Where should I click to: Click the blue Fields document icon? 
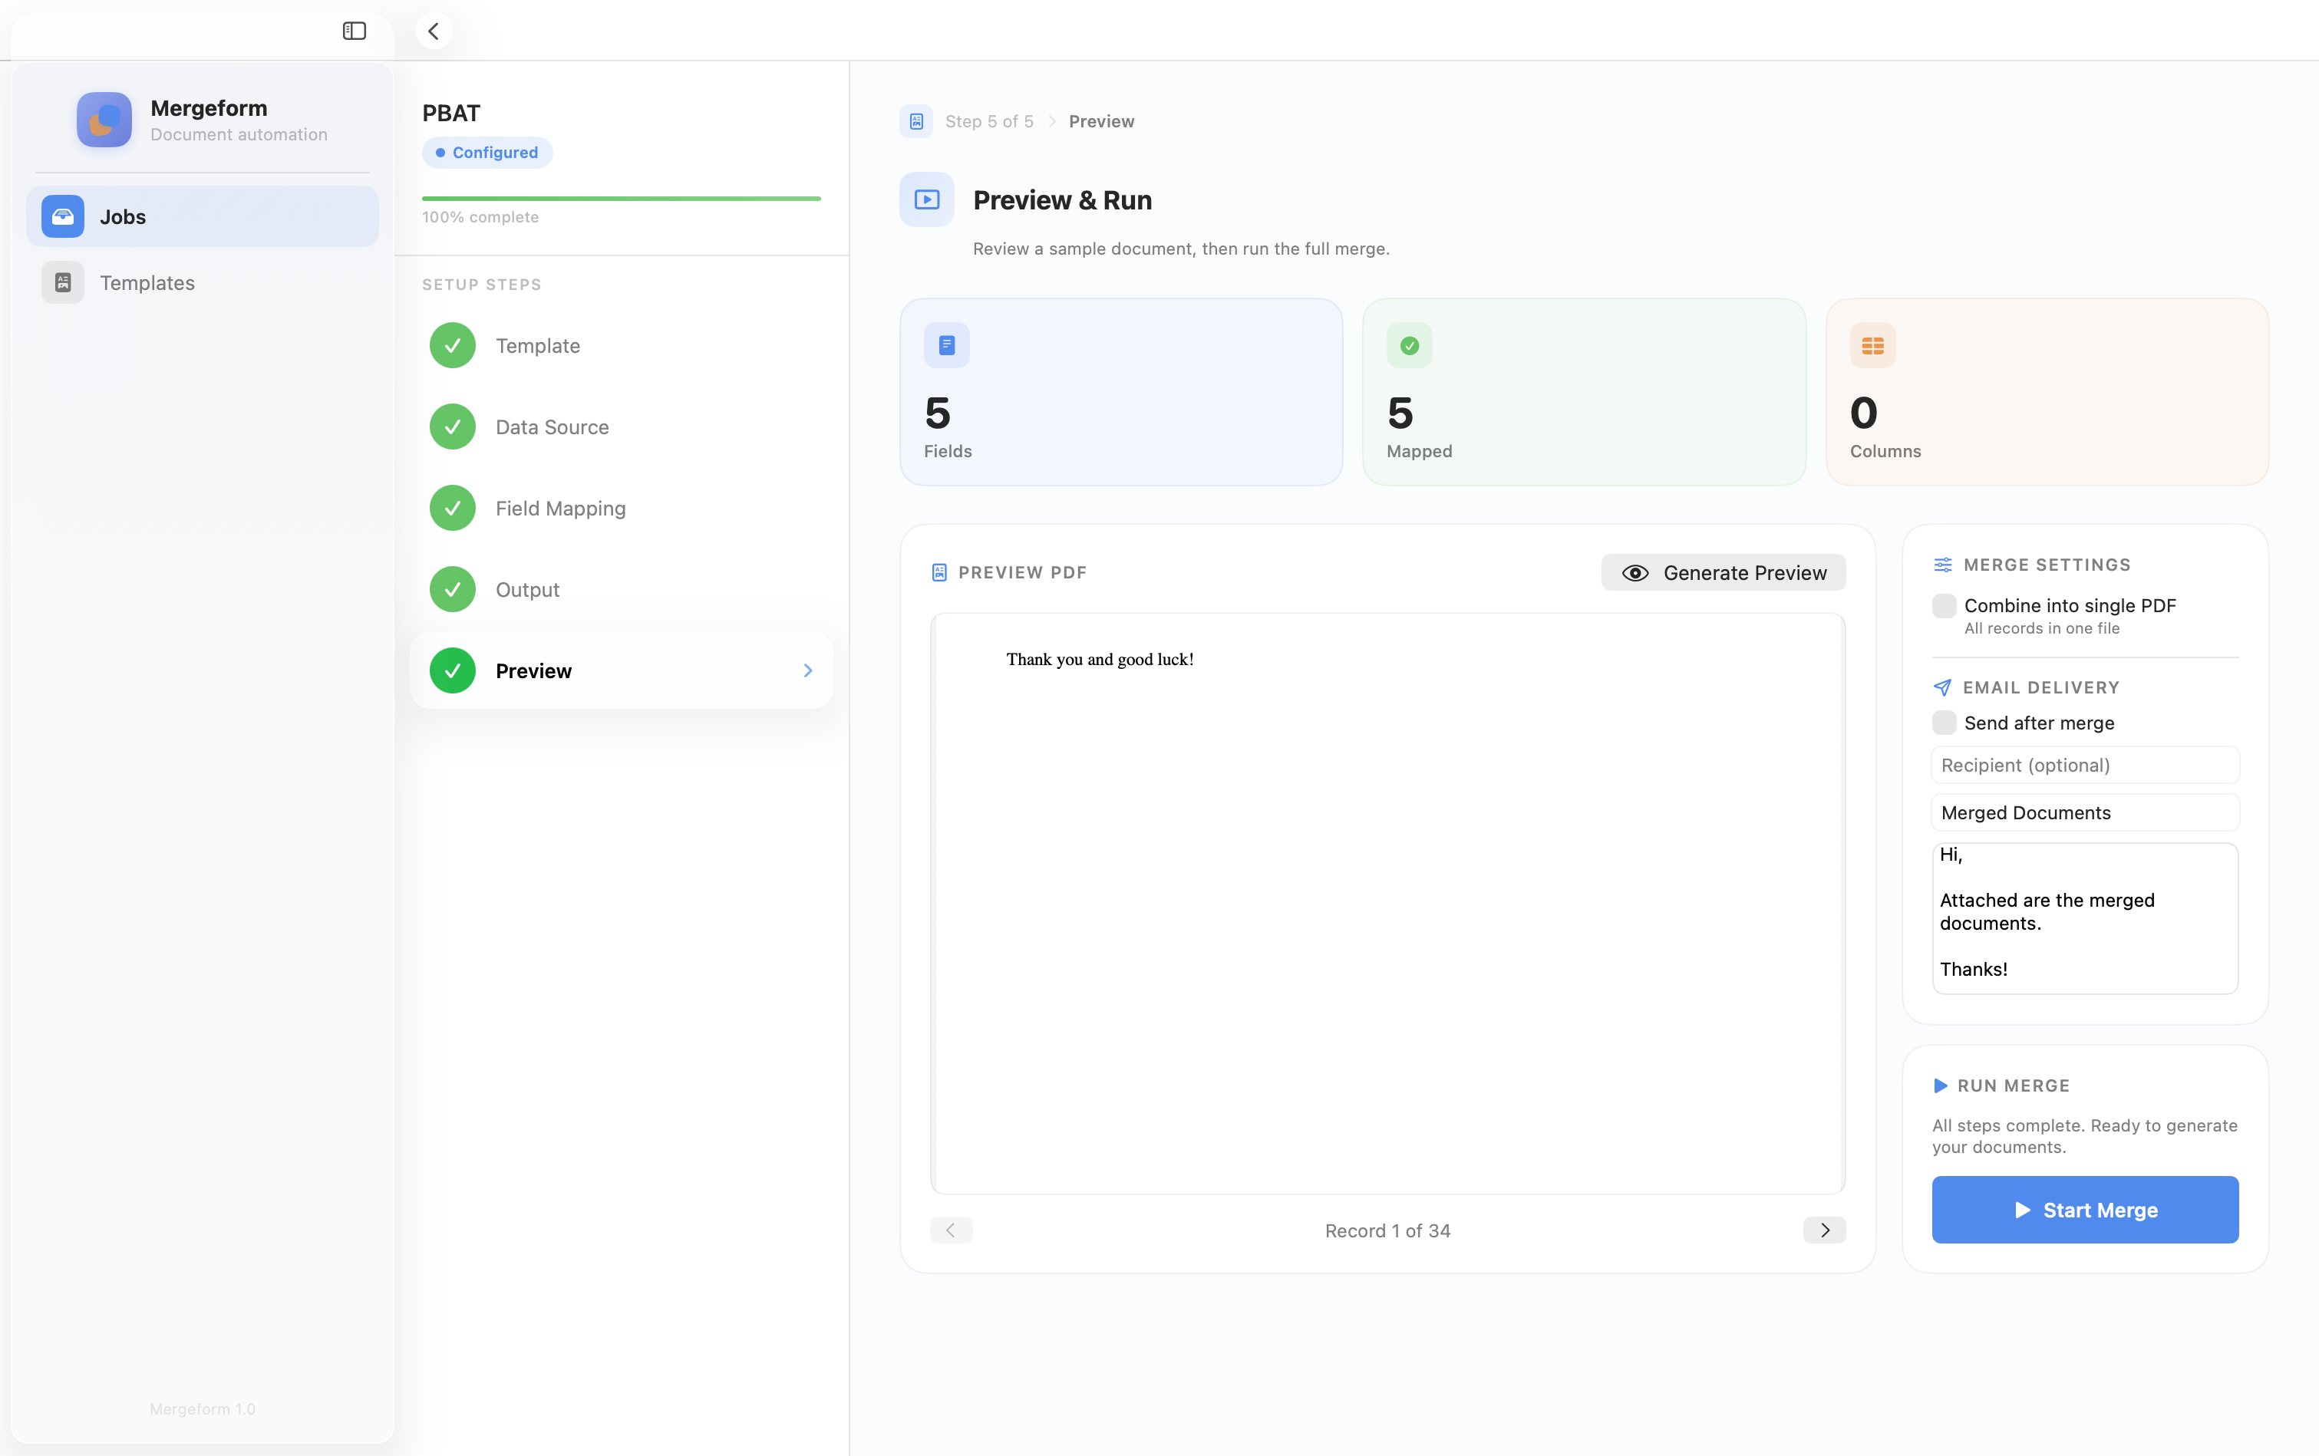pyautogui.click(x=947, y=344)
